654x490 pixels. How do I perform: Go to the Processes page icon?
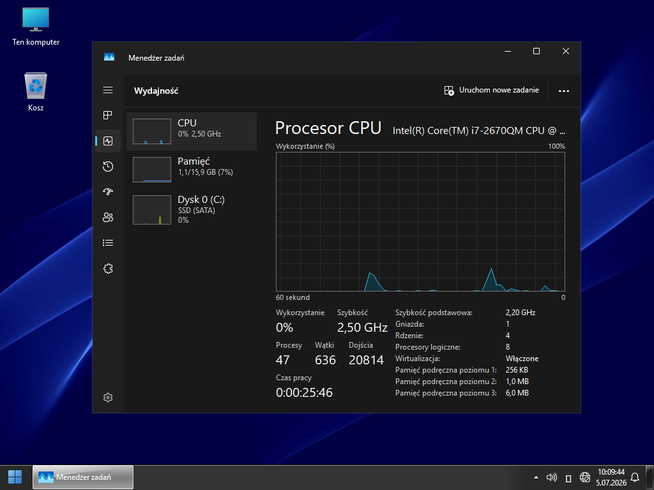pyautogui.click(x=108, y=115)
